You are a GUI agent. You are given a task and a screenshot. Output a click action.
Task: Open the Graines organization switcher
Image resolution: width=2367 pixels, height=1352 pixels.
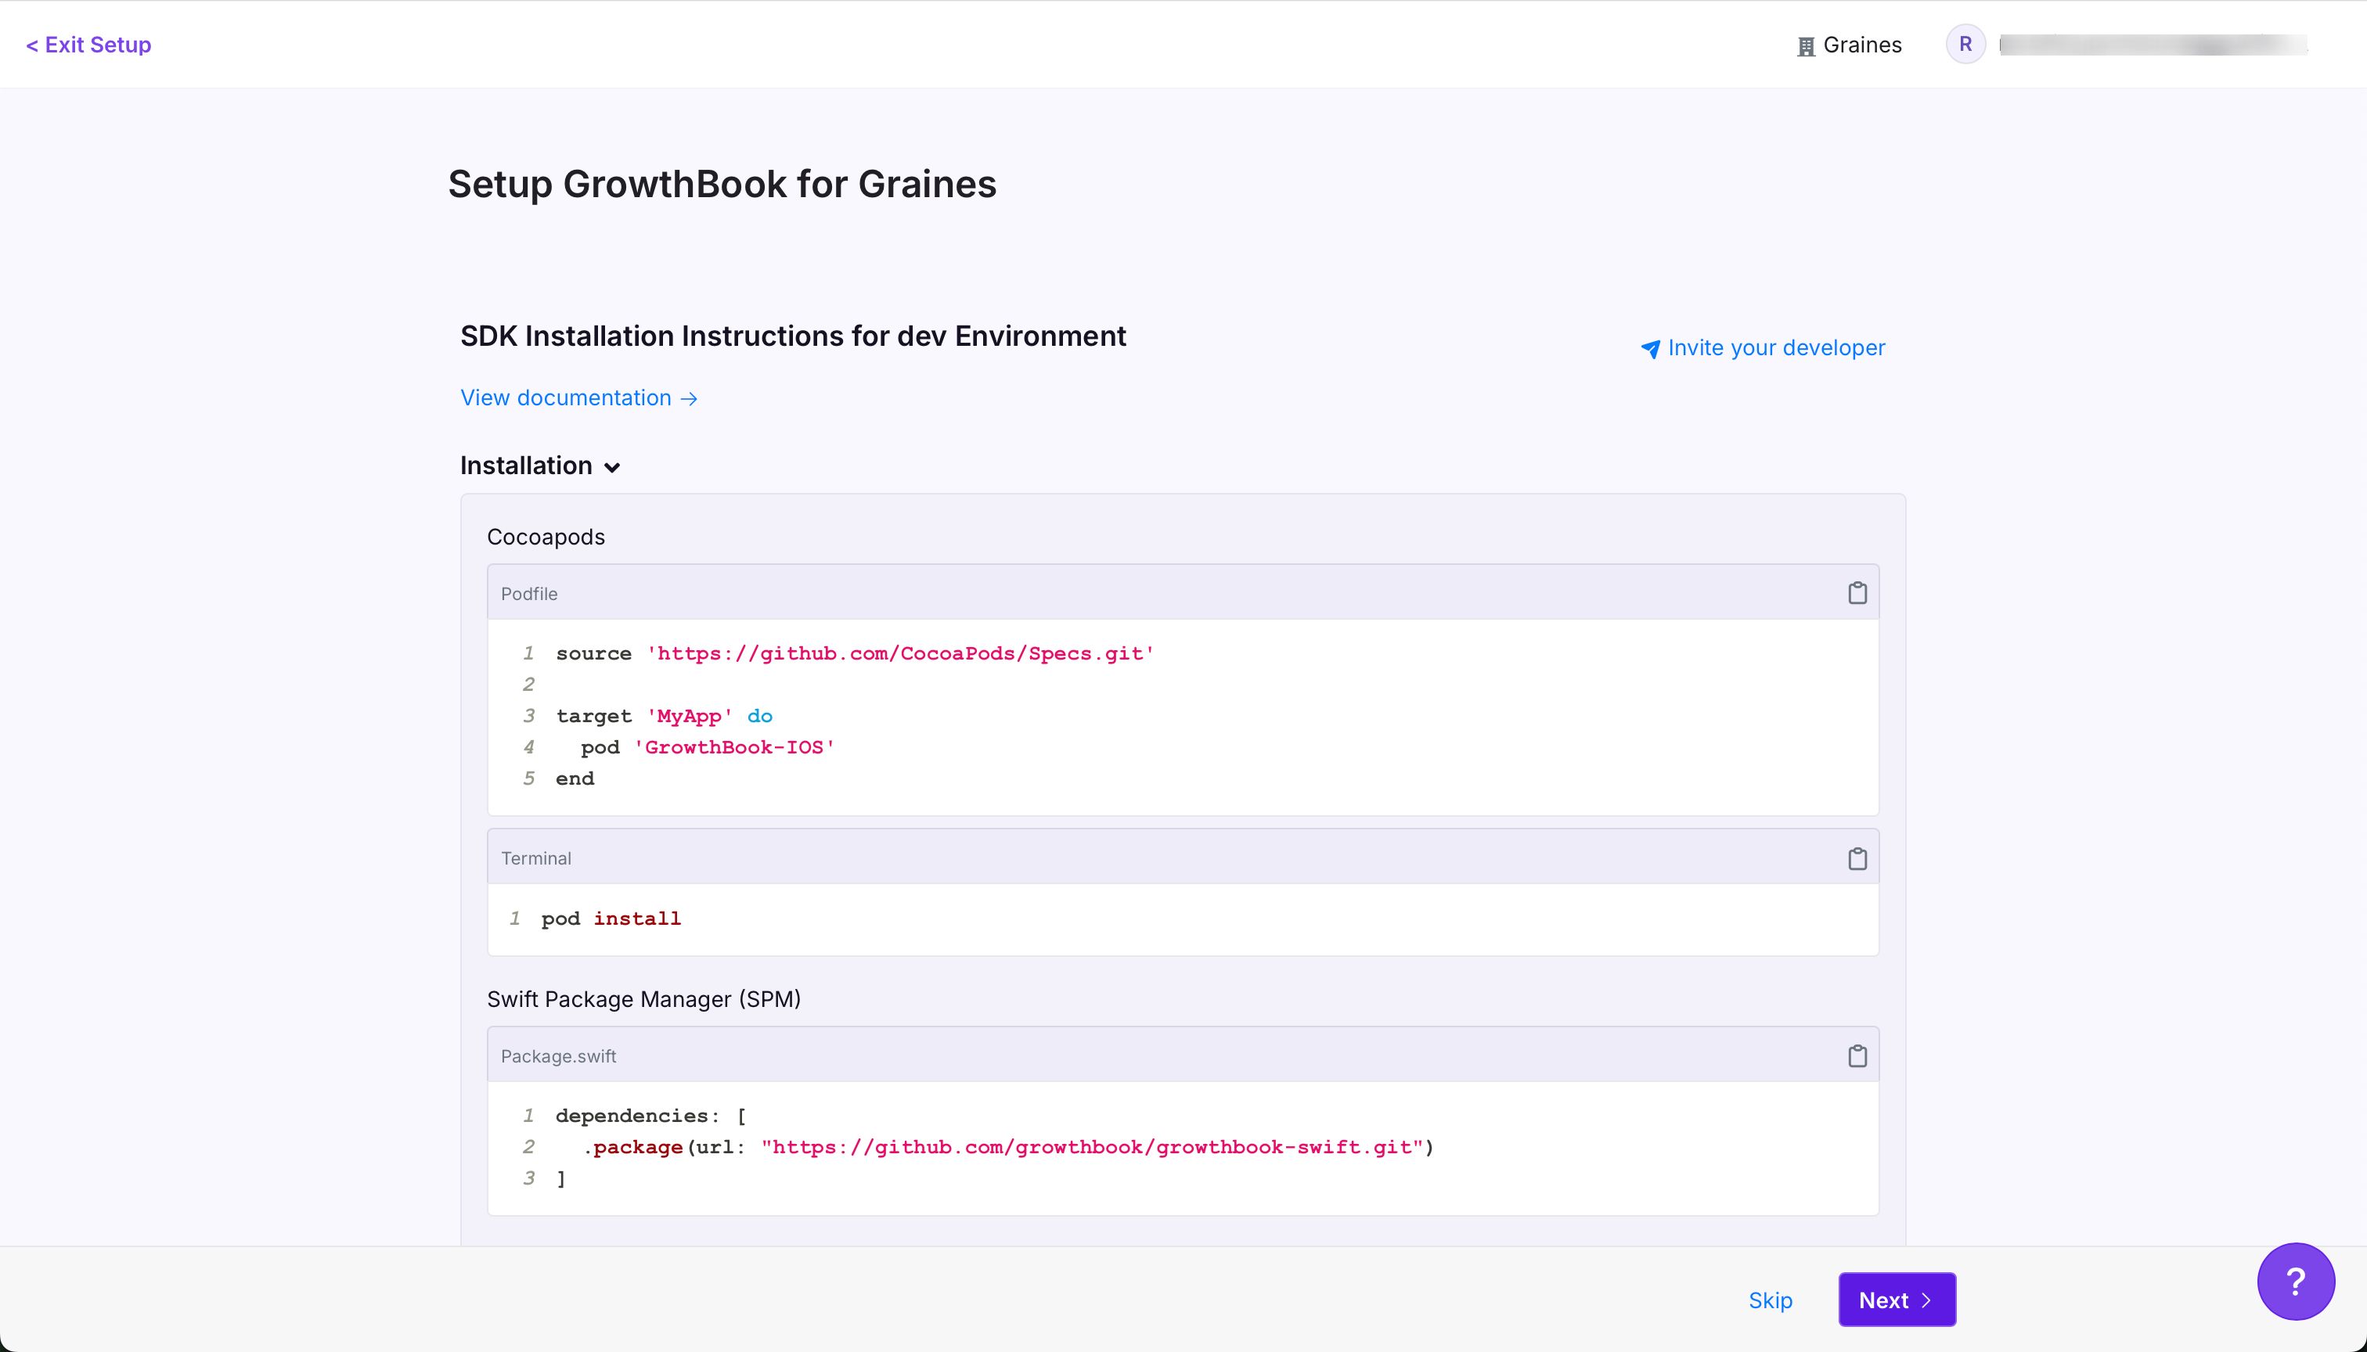pos(1850,45)
